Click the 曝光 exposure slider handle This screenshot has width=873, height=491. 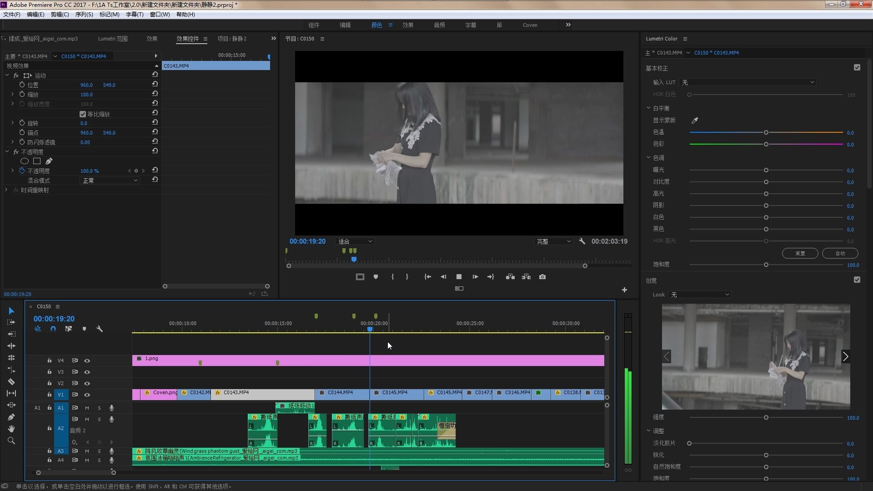click(766, 170)
